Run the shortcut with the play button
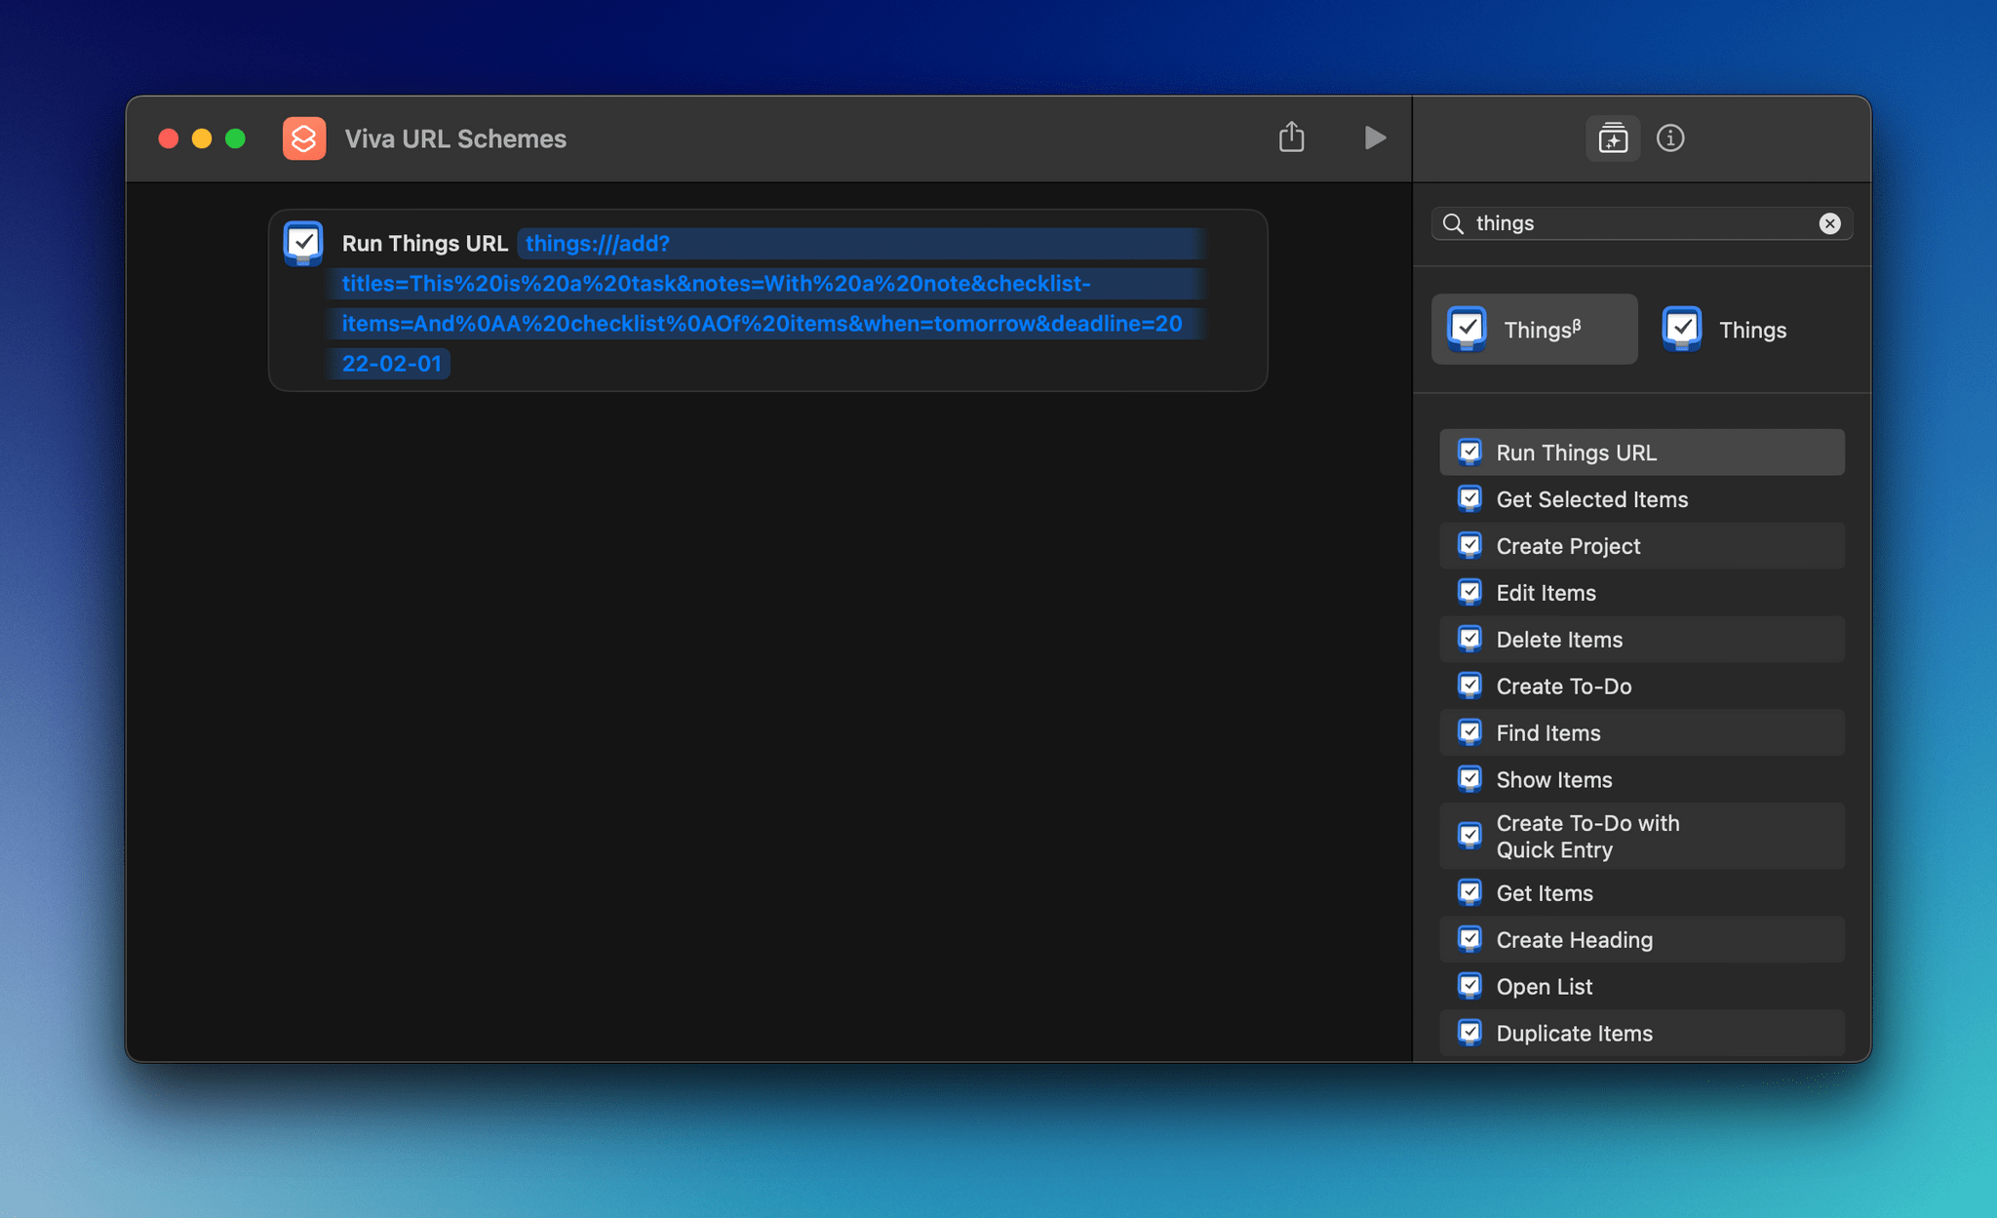 click(1375, 138)
